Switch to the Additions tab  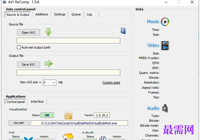pos(42,14)
